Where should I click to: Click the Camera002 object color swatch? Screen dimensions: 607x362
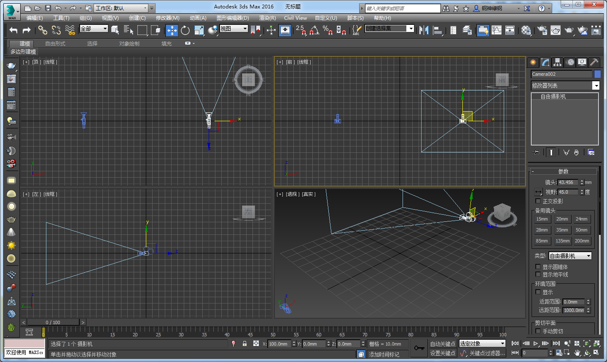click(x=597, y=74)
